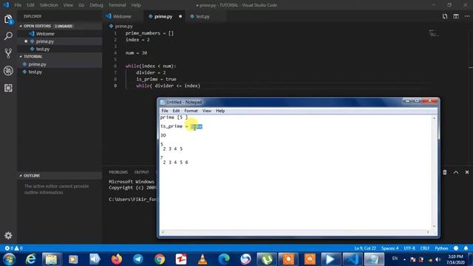
Task: Close the terminal panel with X
Action: 467,172
